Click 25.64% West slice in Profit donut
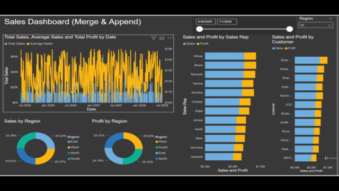The image size is (339, 191). point(136,139)
